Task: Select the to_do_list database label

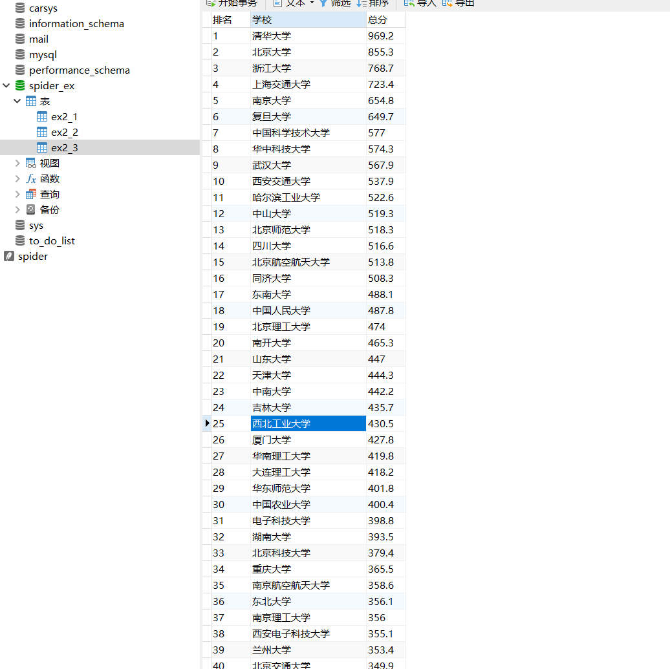Action: [52, 240]
